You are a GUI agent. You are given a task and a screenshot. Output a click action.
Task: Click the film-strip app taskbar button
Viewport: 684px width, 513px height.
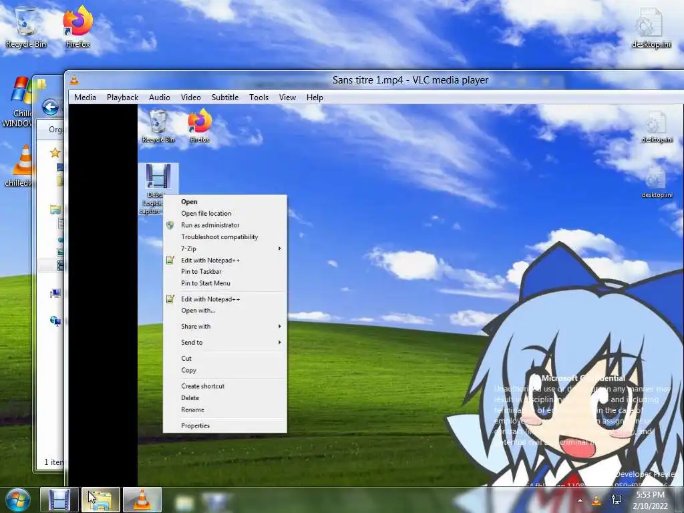59,500
